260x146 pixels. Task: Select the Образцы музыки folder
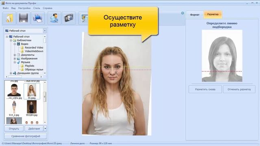click(x=34, y=69)
